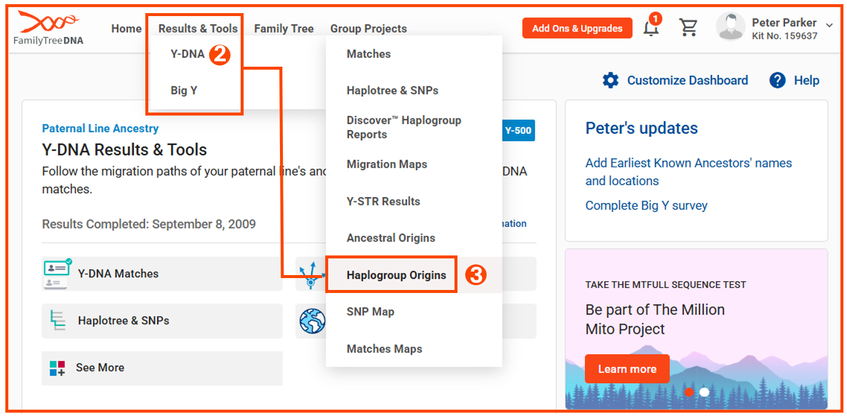Click the Add Ons & Upgrades button
847x418 pixels.
(x=577, y=27)
